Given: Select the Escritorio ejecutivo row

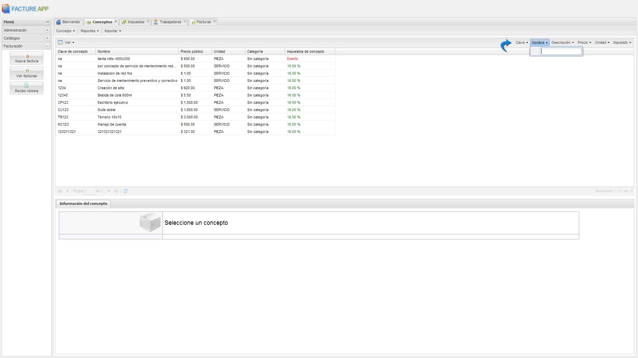Looking at the screenshot, I should [x=113, y=103].
